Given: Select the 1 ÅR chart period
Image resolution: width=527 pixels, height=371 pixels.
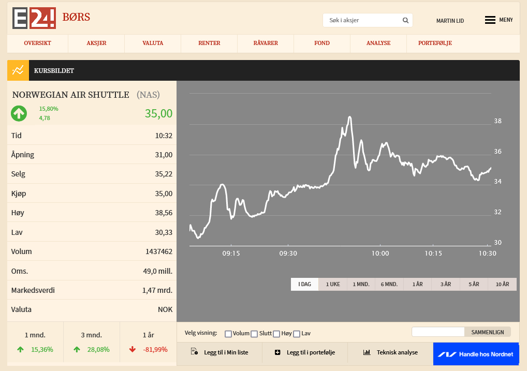Looking at the screenshot, I should coord(417,284).
